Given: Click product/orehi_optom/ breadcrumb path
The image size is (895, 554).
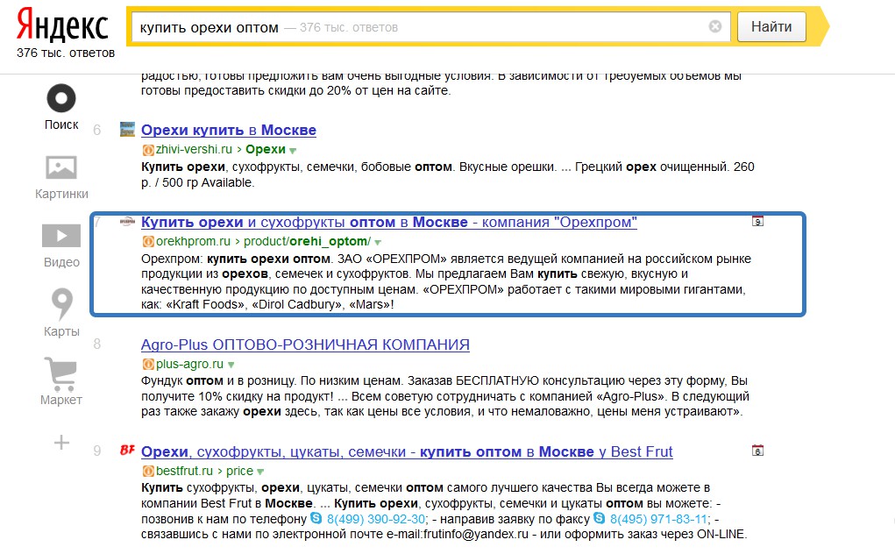Looking at the screenshot, I should [x=307, y=241].
